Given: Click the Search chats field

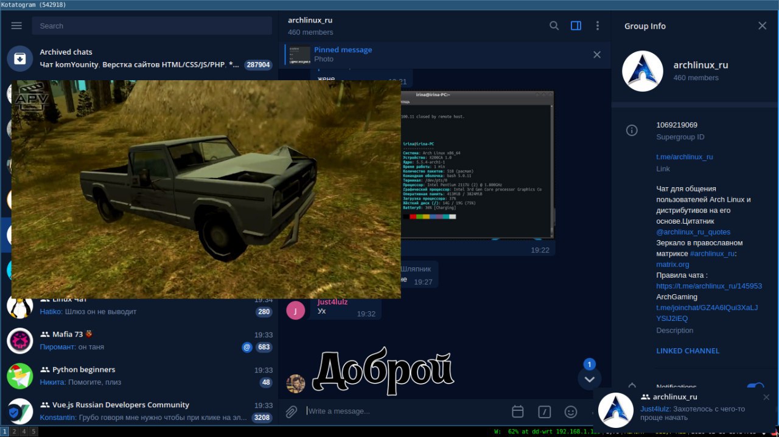Looking at the screenshot, I should tap(152, 26).
